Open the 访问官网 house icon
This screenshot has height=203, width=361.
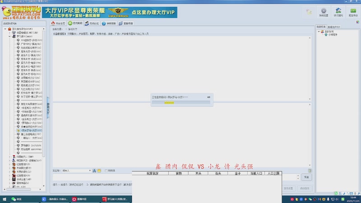click(338, 11)
